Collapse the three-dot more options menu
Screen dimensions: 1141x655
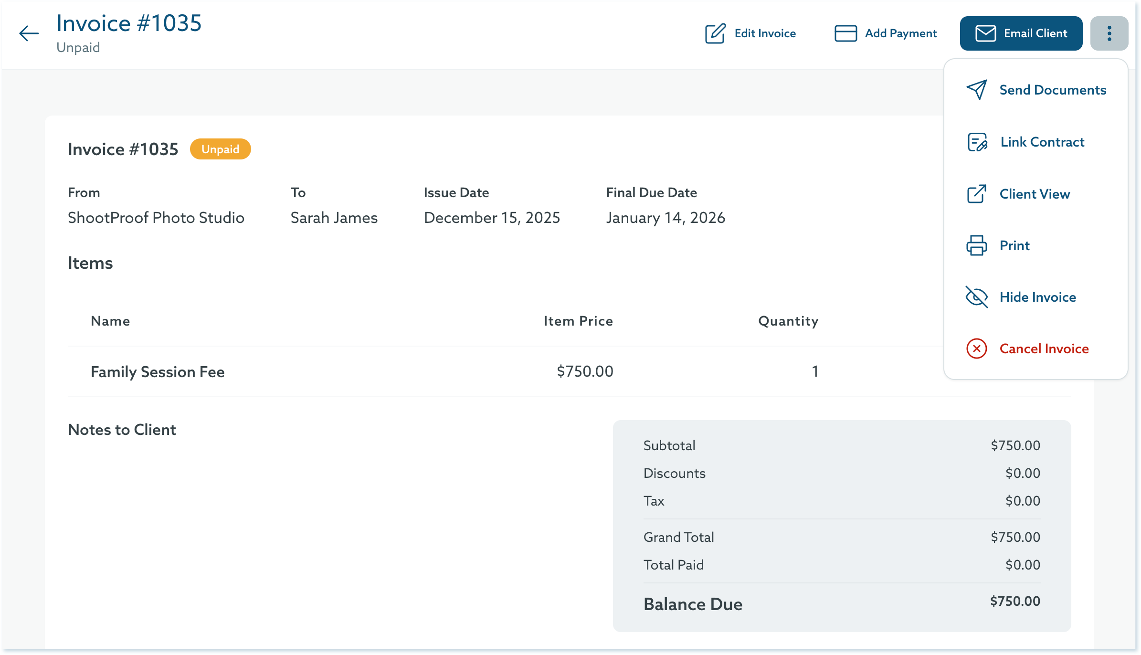pos(1109,33)
